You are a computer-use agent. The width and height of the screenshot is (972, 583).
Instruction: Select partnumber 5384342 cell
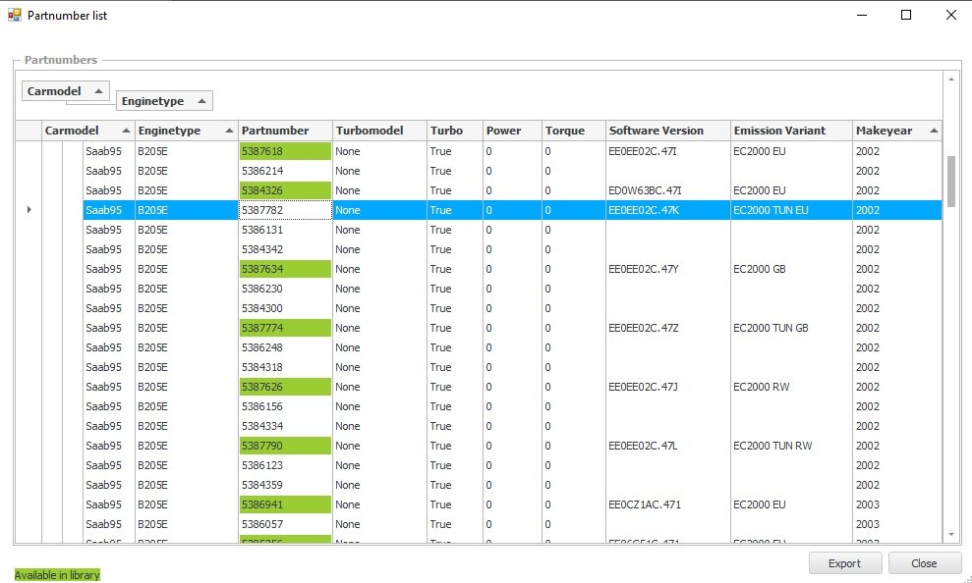tap(285, 249)
